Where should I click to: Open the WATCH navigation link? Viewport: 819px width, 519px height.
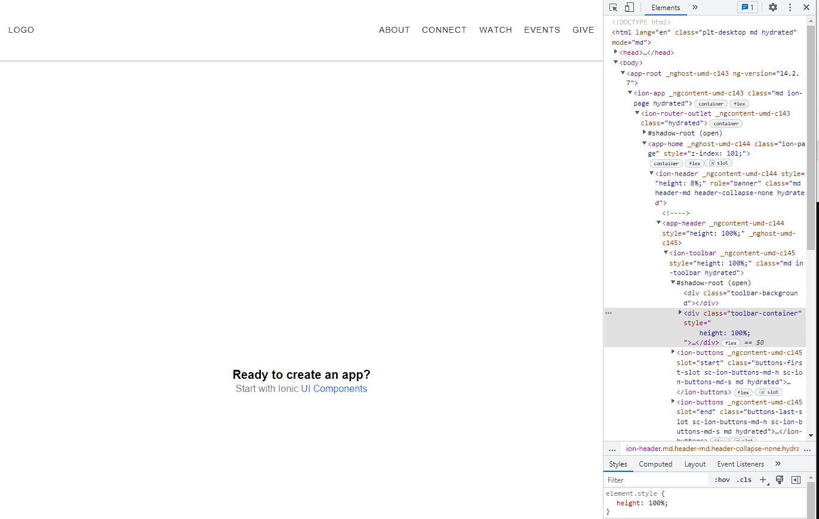495,30
